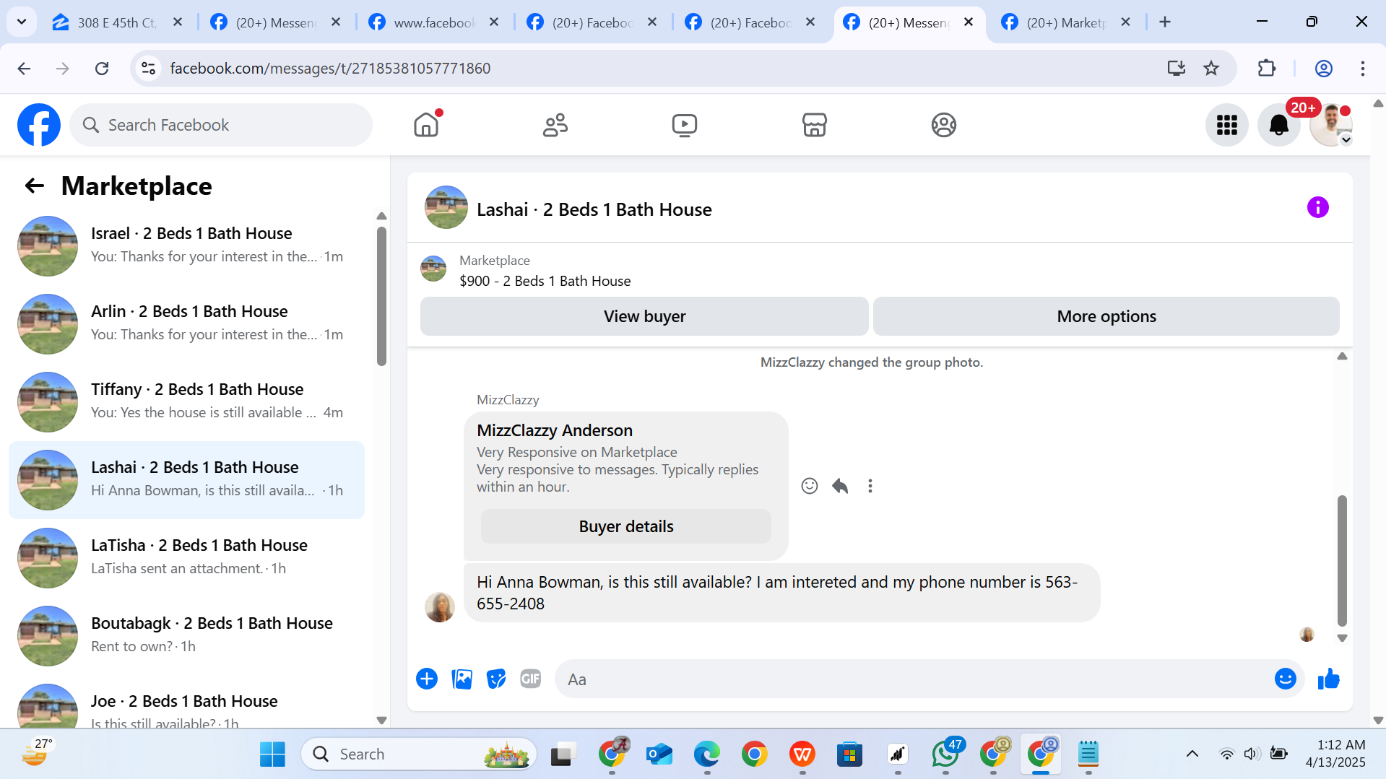Open the Marketplace store icon in top navigation

click(814, 125)
